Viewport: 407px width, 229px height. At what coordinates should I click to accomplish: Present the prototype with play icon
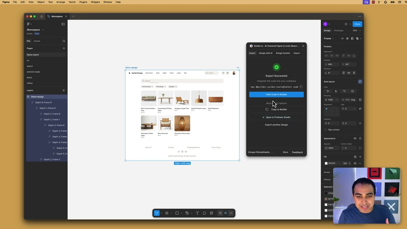346,24
